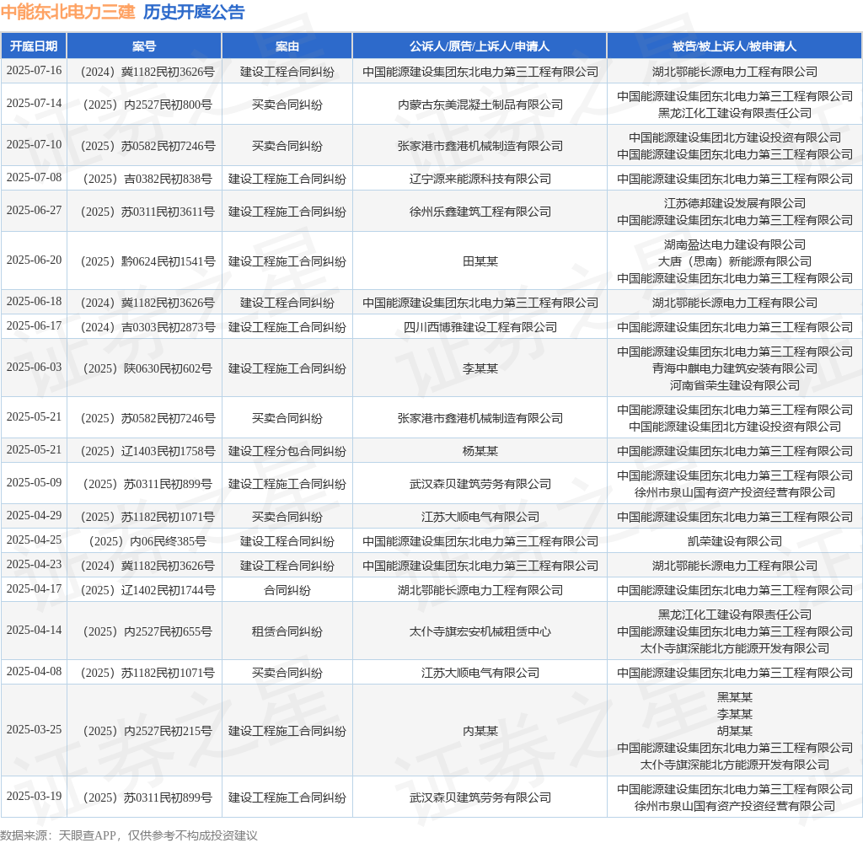Click case number (2025)辽1402民初1744号
863x843 pixels.
pos(147,591)
